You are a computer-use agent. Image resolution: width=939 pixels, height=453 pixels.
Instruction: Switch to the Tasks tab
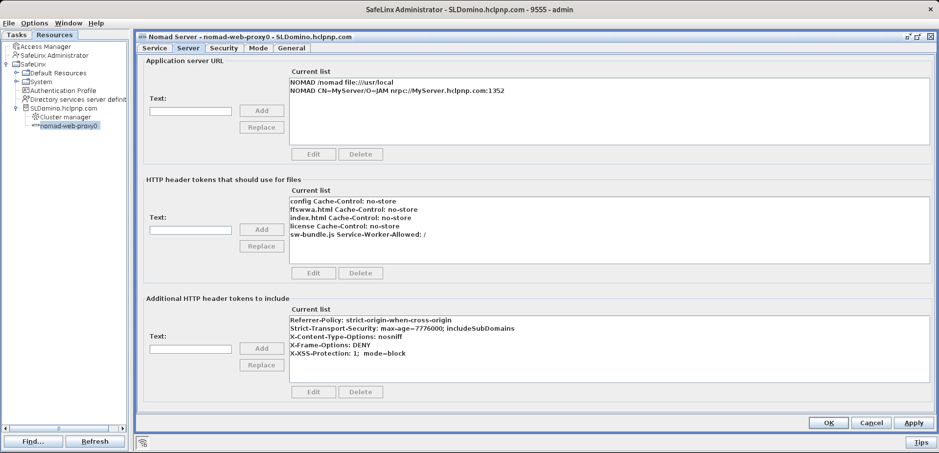pos(17,35)
